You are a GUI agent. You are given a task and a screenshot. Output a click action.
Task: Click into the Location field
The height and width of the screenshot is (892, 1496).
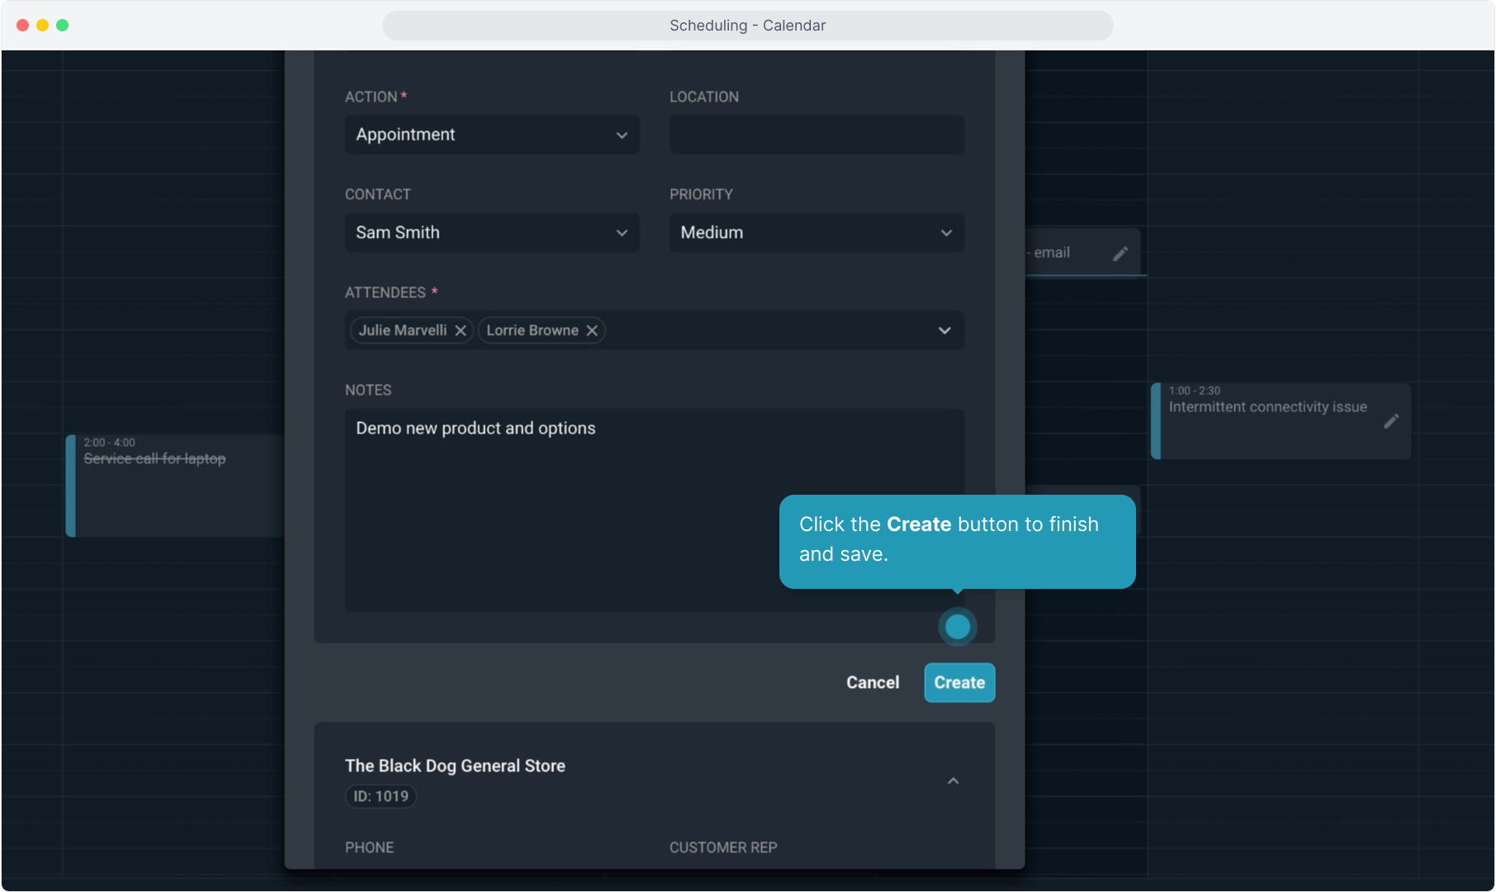[x=816, y=135]
